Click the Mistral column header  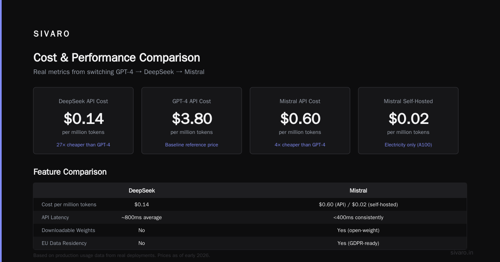pos(358,190)
